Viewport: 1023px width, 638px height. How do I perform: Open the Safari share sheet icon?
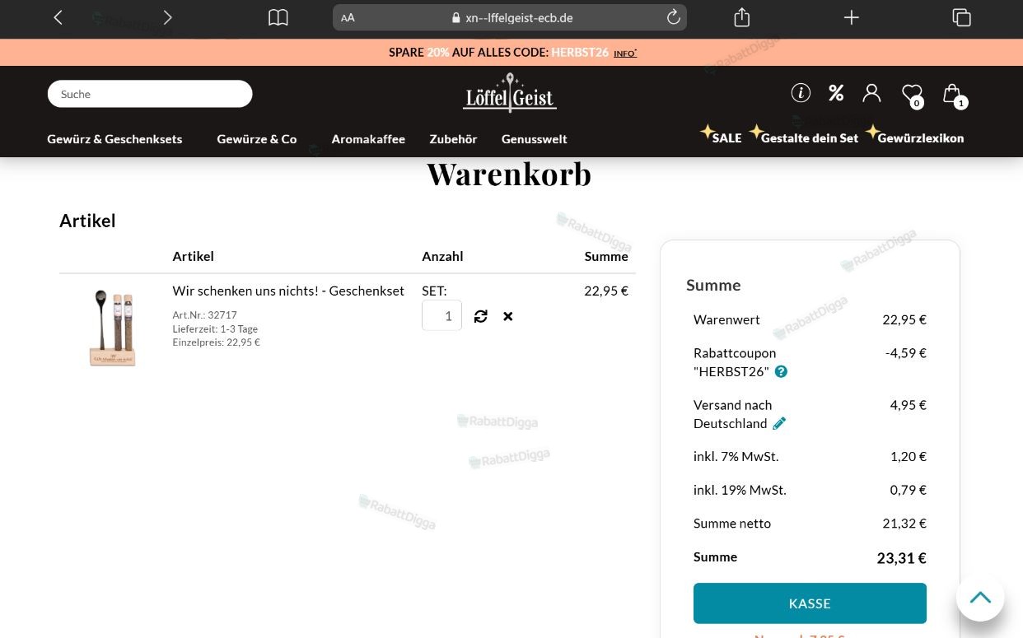741,16
